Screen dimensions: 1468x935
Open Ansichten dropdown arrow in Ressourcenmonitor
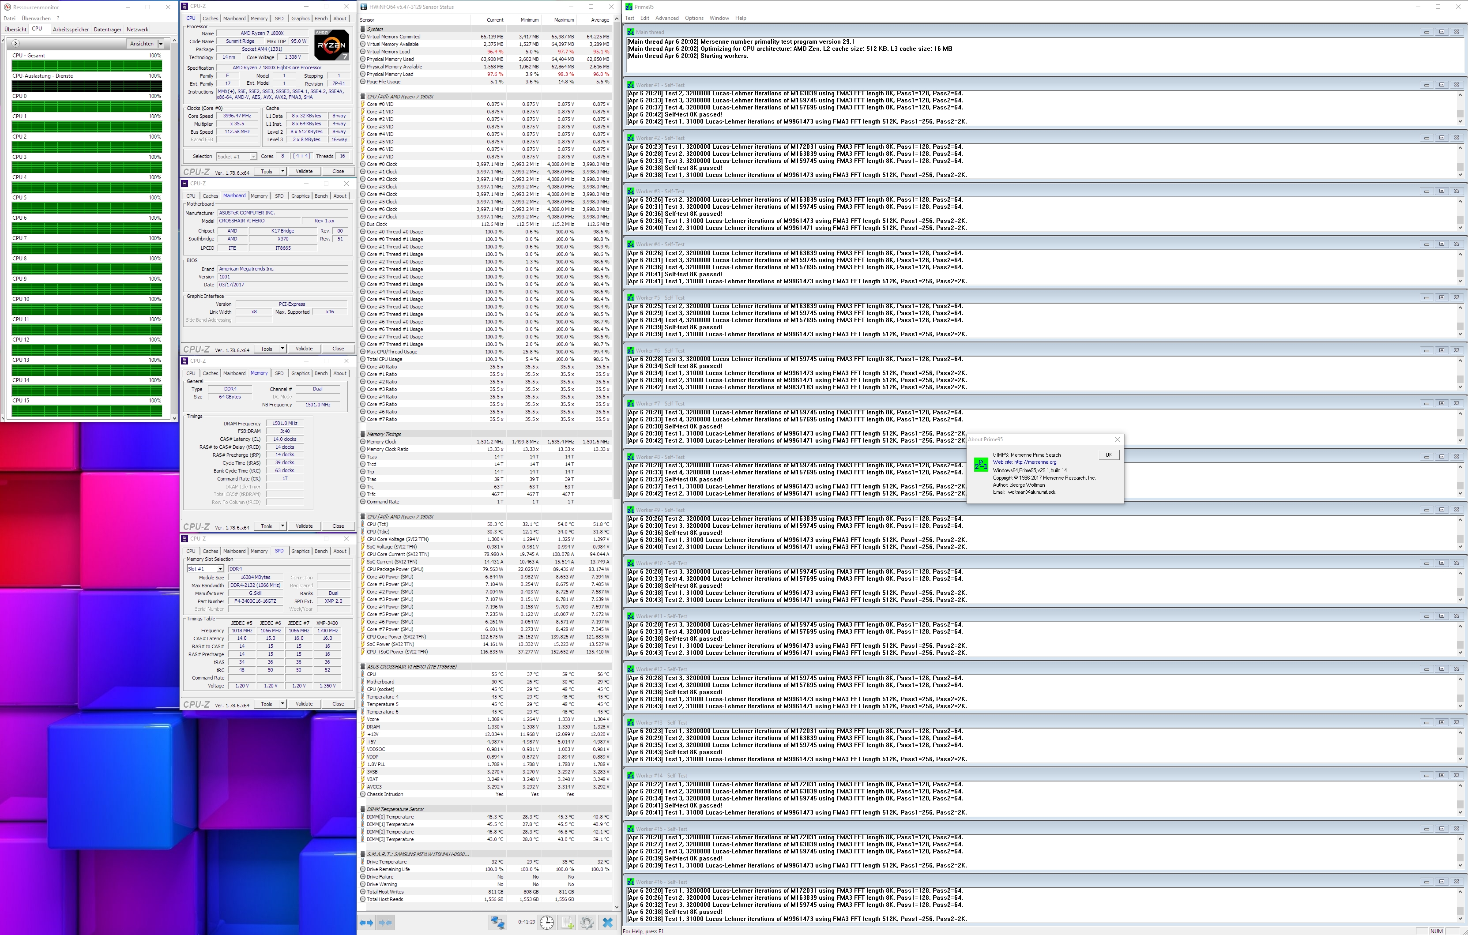tap(161, 43)
